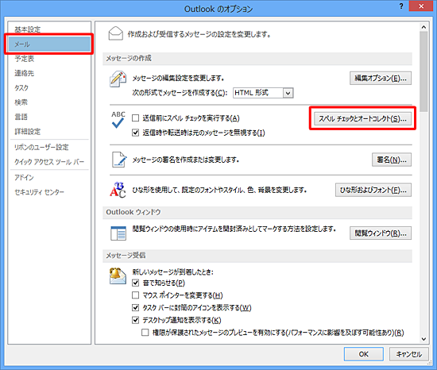The height and width of the screenshot is (370, 437).
Task: Enable 権限が保護されたメッセージのプレビュー checkbox
Action: coord(145,333)
